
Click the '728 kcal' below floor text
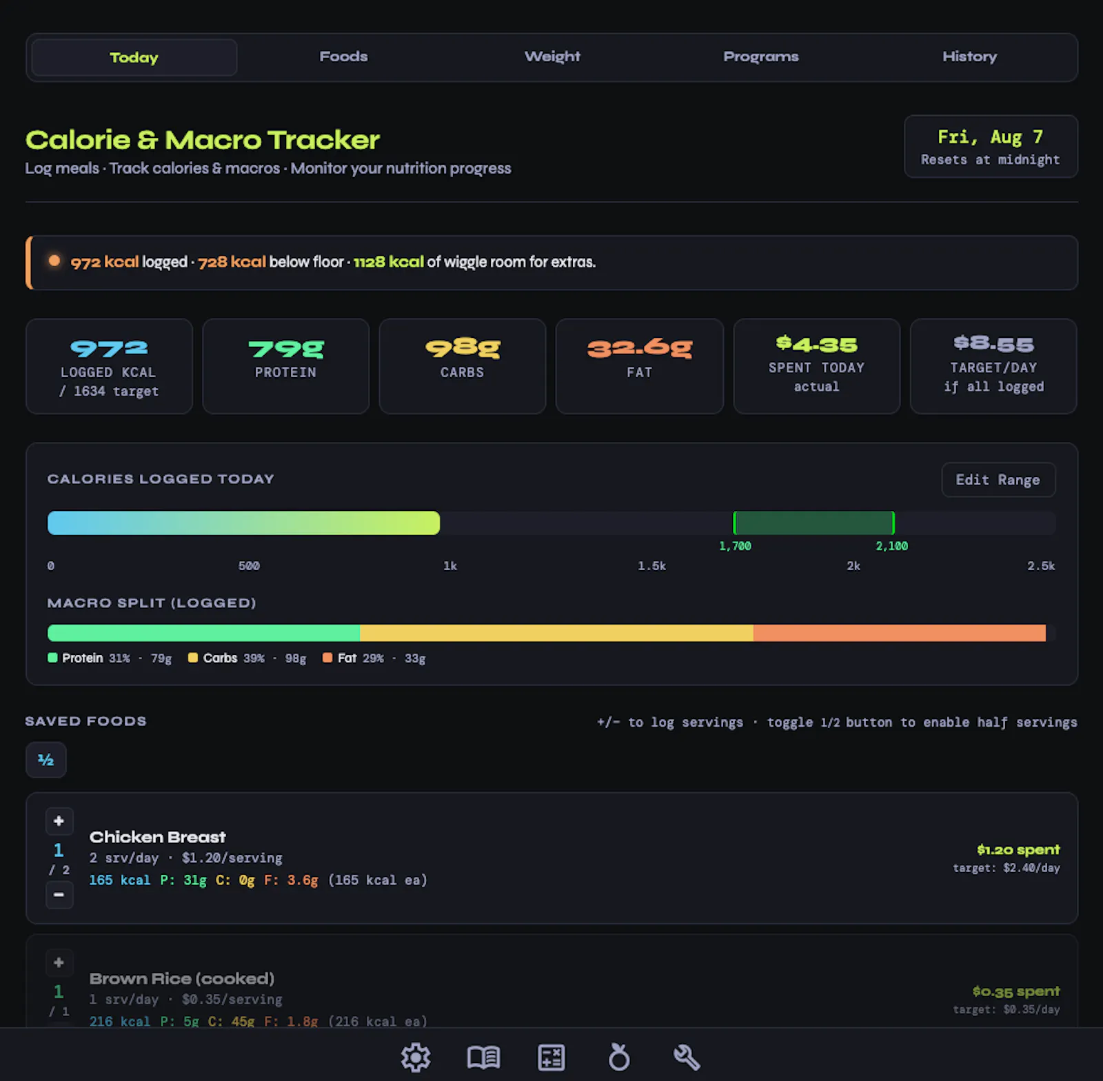pos(232,262)
